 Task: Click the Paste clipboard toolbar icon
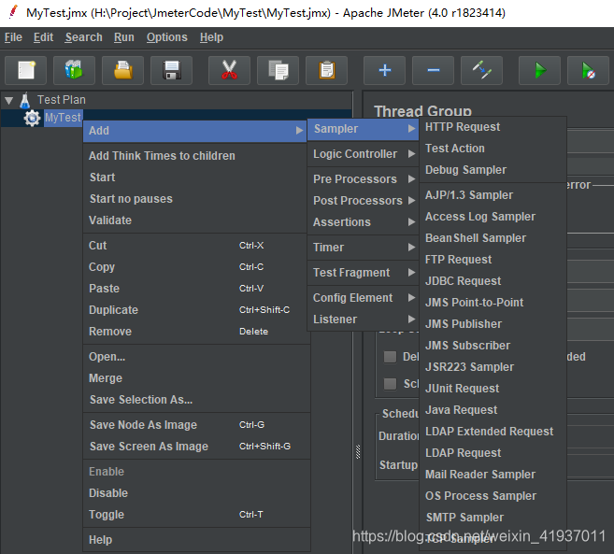tap(326, 70)
